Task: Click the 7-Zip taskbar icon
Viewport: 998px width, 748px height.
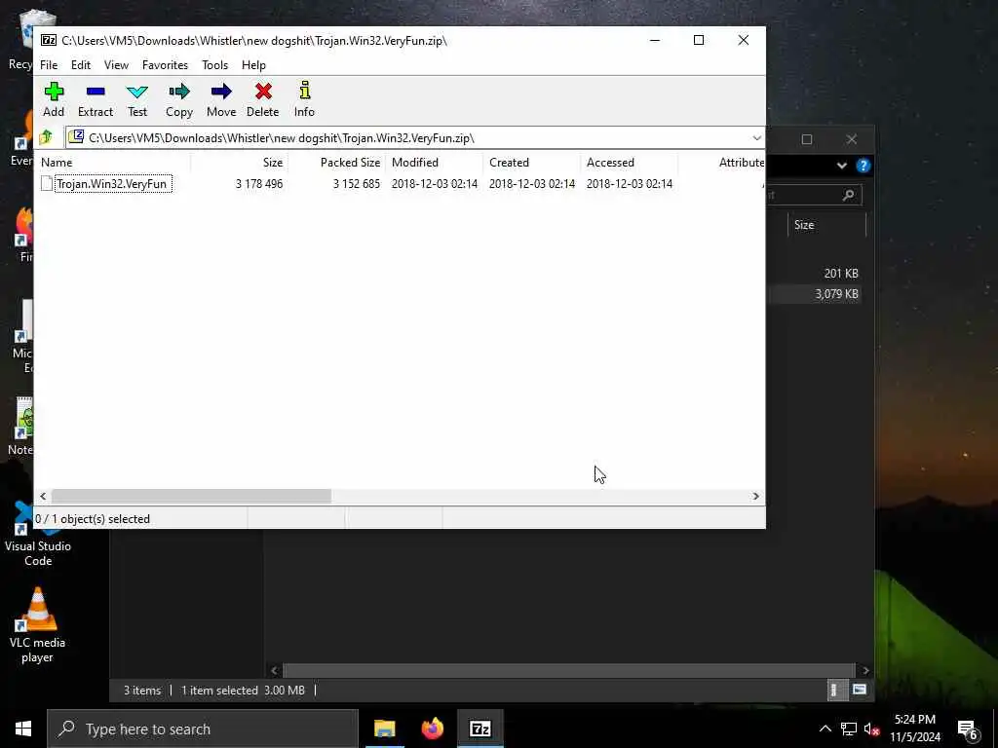Action: click(x=480, y=729)
